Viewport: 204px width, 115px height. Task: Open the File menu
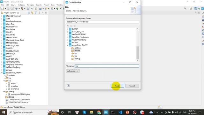click(2, 5)
